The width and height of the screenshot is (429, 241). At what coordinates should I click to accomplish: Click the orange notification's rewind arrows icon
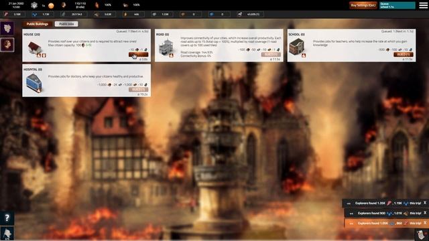point(351,223)
